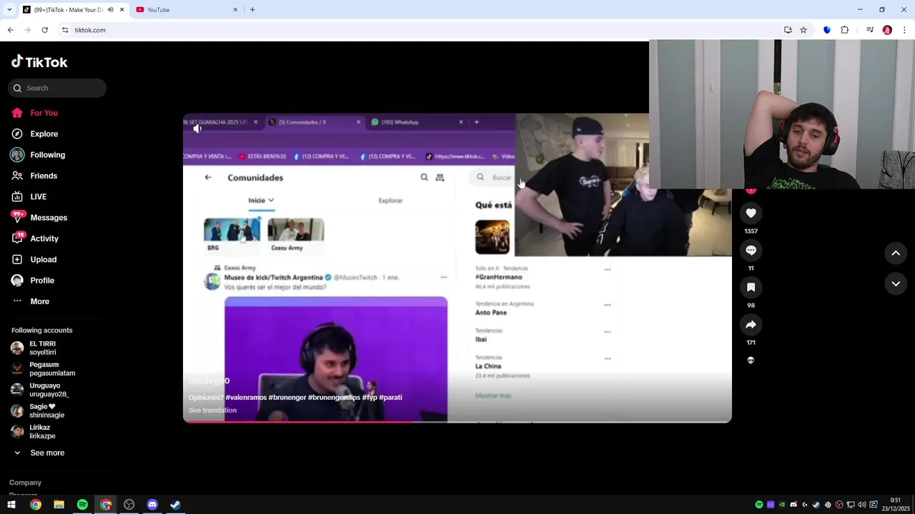Open the Company footer link
The height and width of the screenshot is (514, 915).
click(25, 483)
